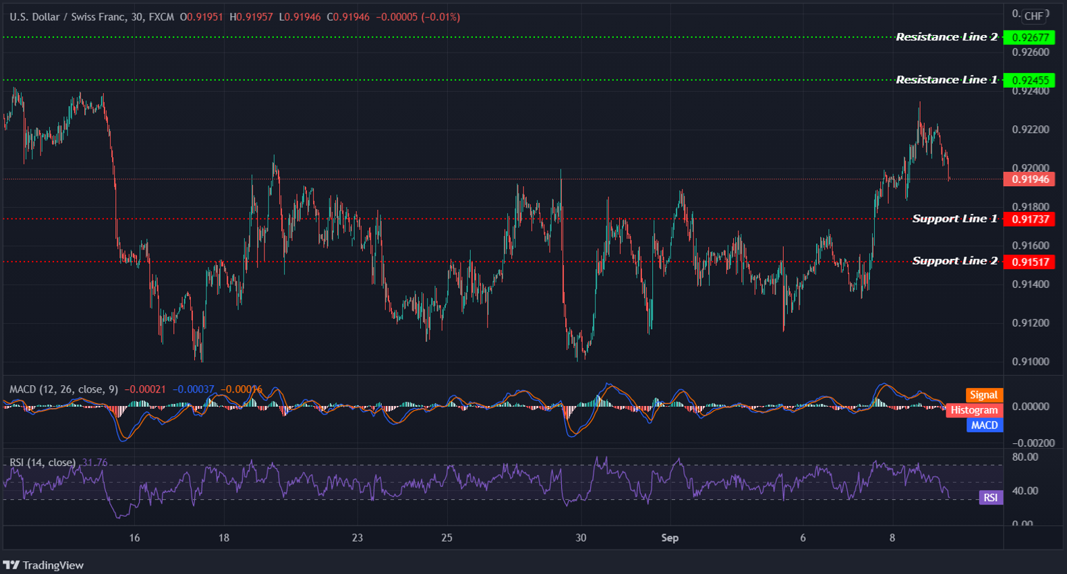This screenshot has width=1067, height=574.
Task: Click the Resistance Line 1 price tag 0.92455
Action: click(1029, 80)
